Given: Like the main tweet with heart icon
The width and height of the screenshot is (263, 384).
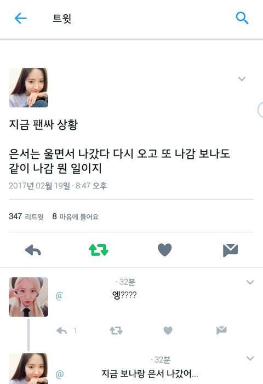Looking at the screenshot, I should coord(164,250).
